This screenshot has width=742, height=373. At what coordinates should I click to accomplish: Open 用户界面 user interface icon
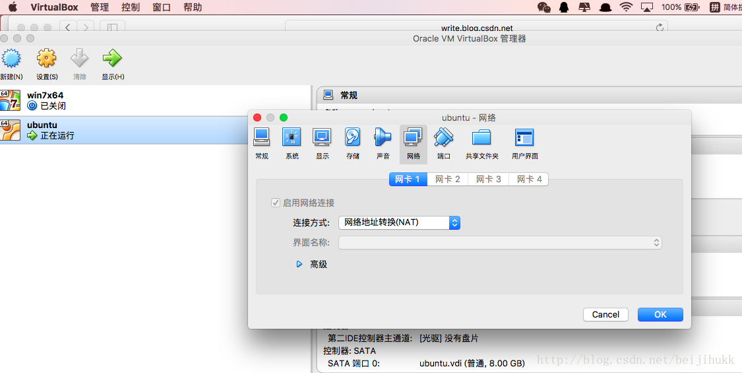click(524, 137)
